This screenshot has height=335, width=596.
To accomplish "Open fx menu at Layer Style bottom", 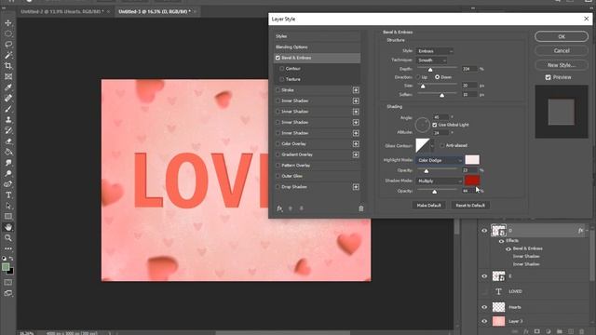I will point(279,208).
